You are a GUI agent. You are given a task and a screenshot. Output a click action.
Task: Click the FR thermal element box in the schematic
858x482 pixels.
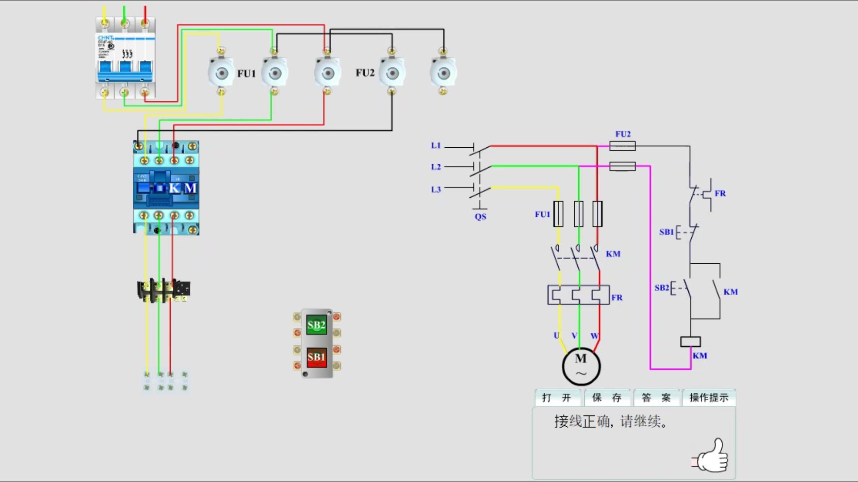[578, 295]
